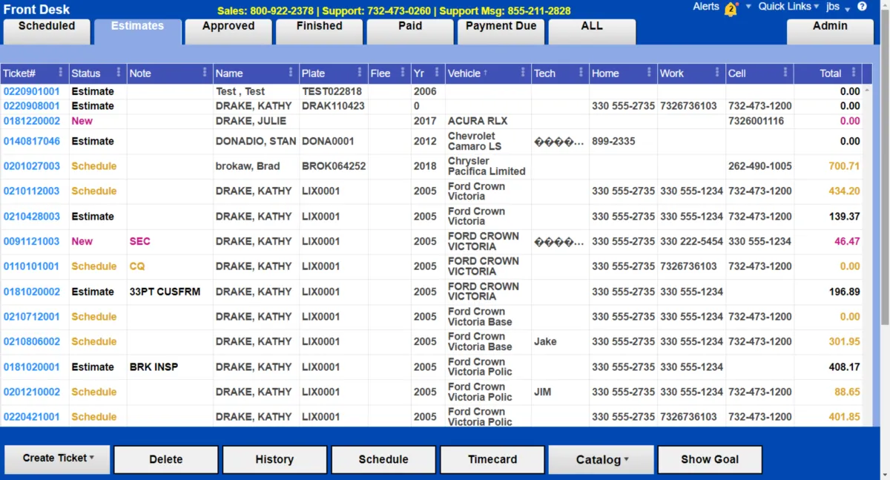Viewport: 890px width, 480px height.
Task: Select the JIM tech cell
Action: [x=560, y=392]
